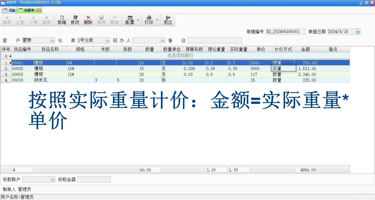Screen dimensions: 375x200
Task: Select the 修改 edit icon
Action: 75,20
